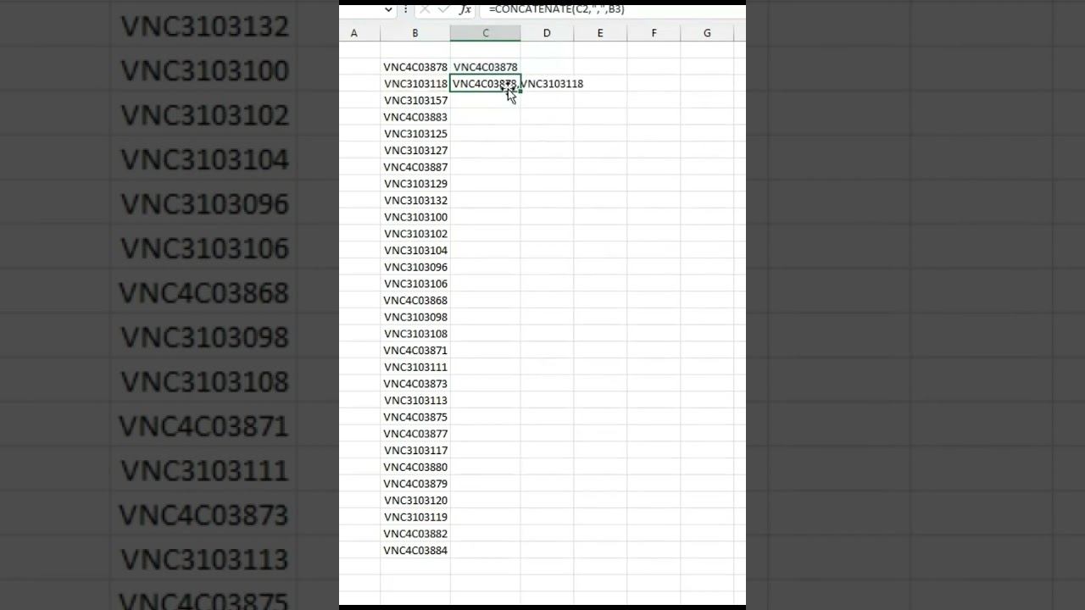Select cell VNC4C03868
The width and height of the screenshot is (1085, 610).
point(415,300)
